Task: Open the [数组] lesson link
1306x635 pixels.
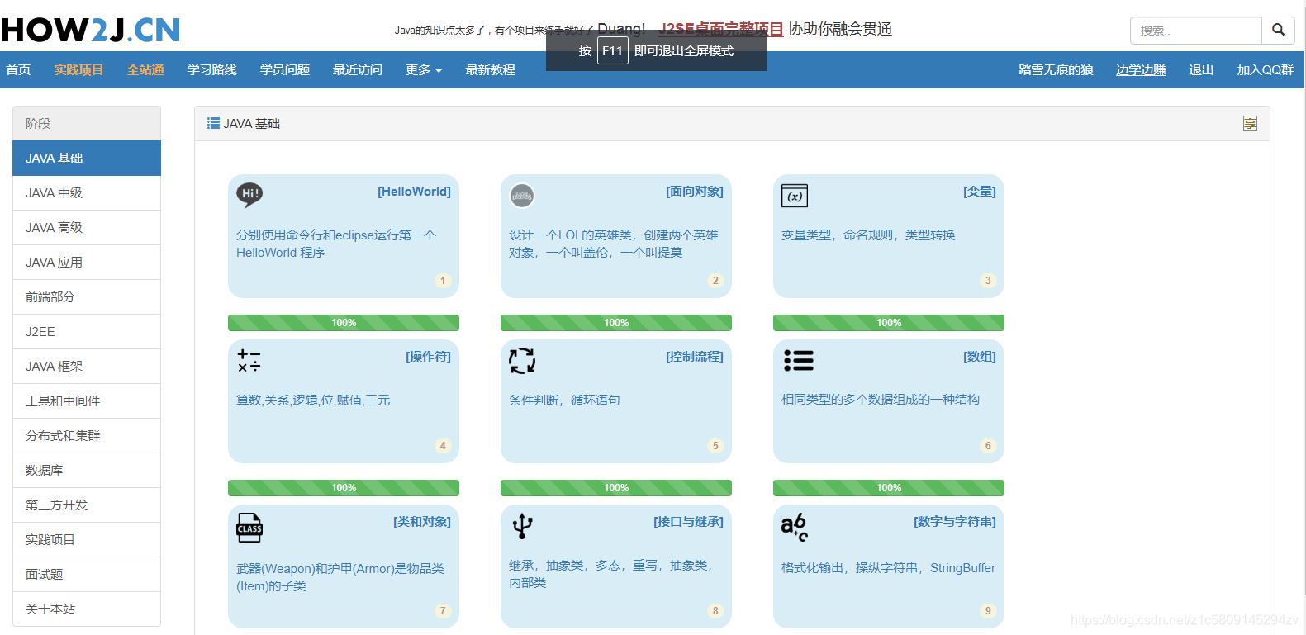Action: [x=980, y=357]
